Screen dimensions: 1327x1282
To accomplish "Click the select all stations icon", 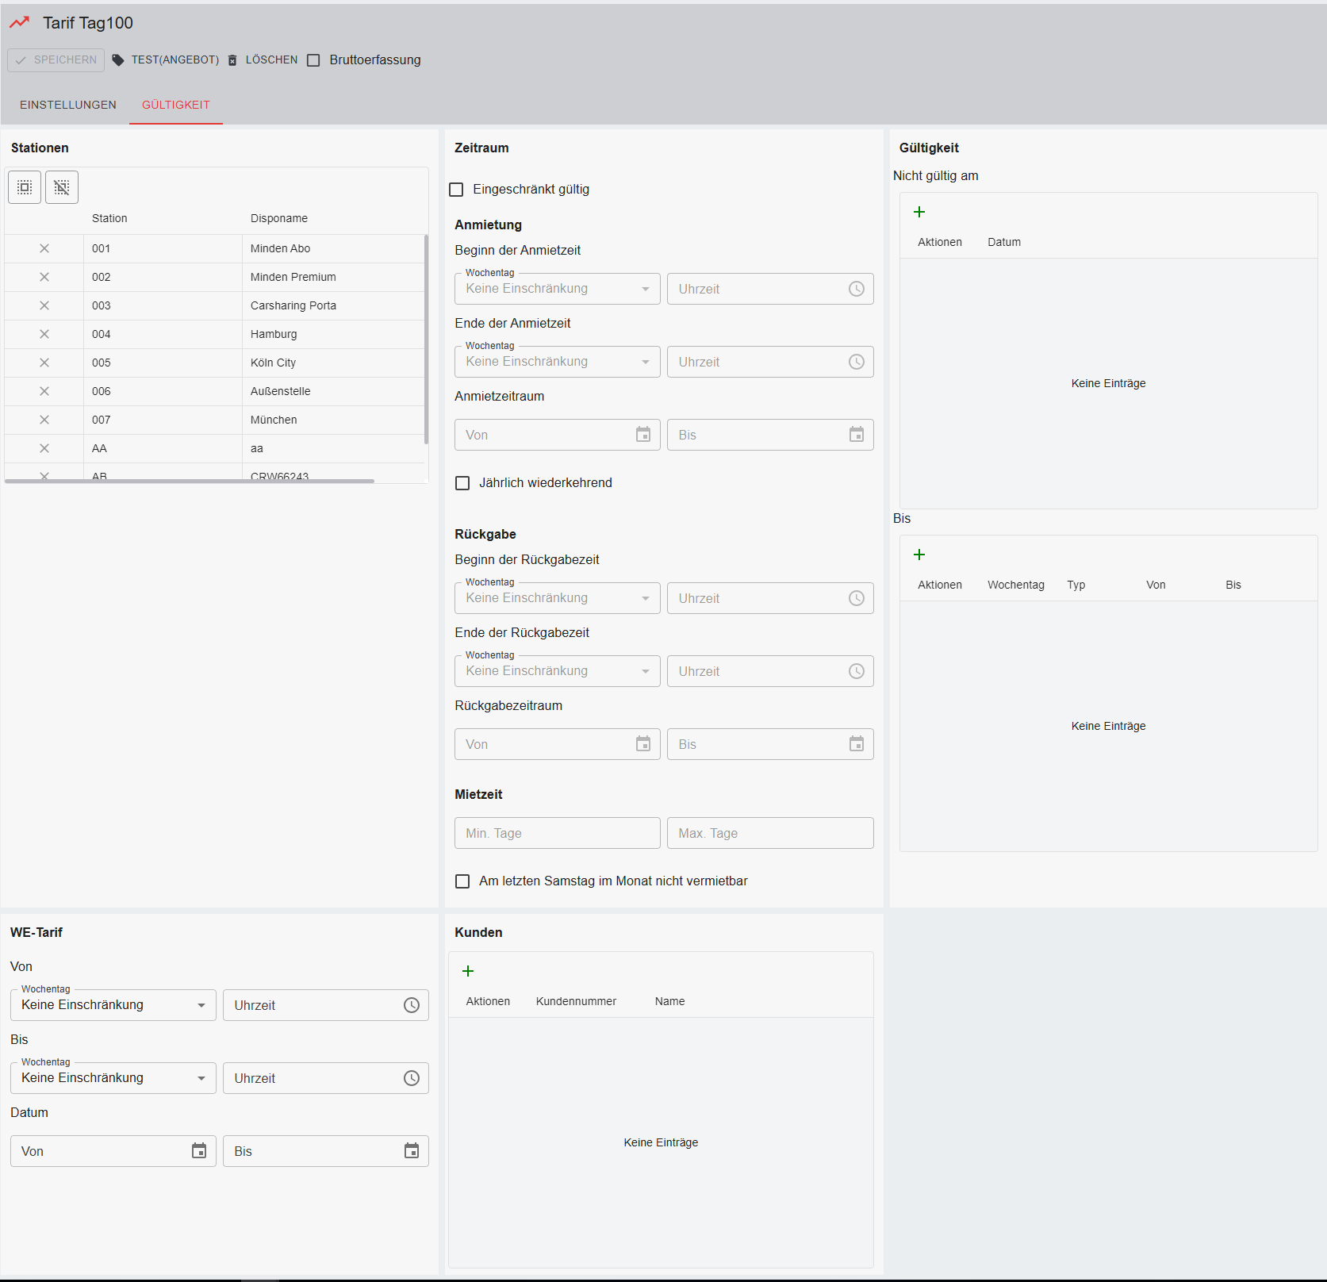I will [x=25, y=187].
